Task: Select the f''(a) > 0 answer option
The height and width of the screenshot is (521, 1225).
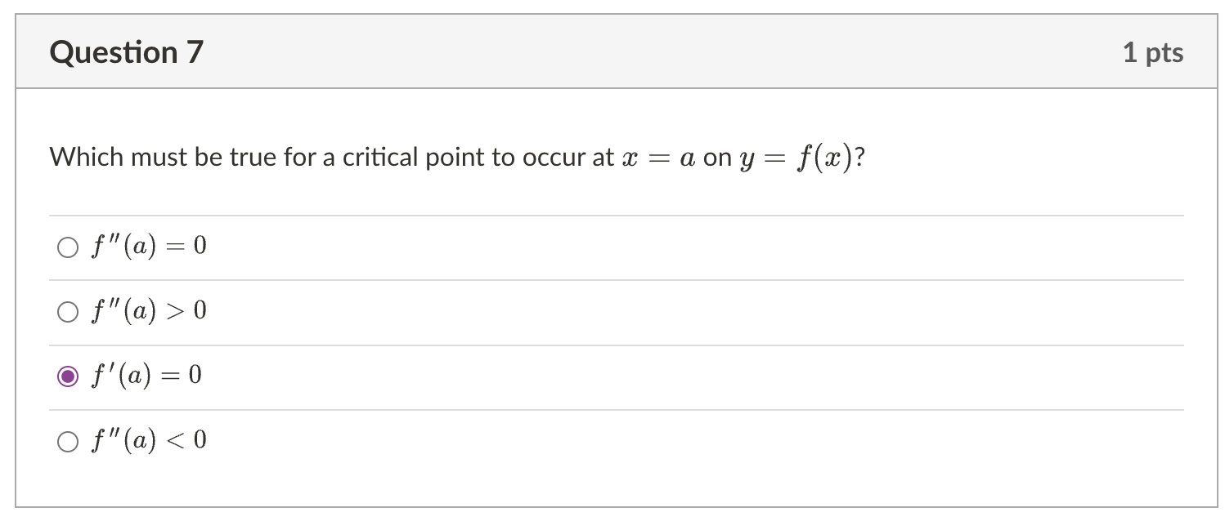Action: 147,309
